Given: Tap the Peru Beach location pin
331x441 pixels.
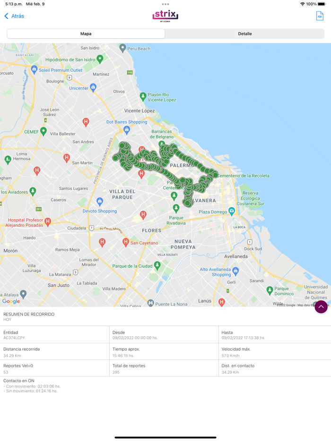Looking at the screenshot, I should point(122,48).
